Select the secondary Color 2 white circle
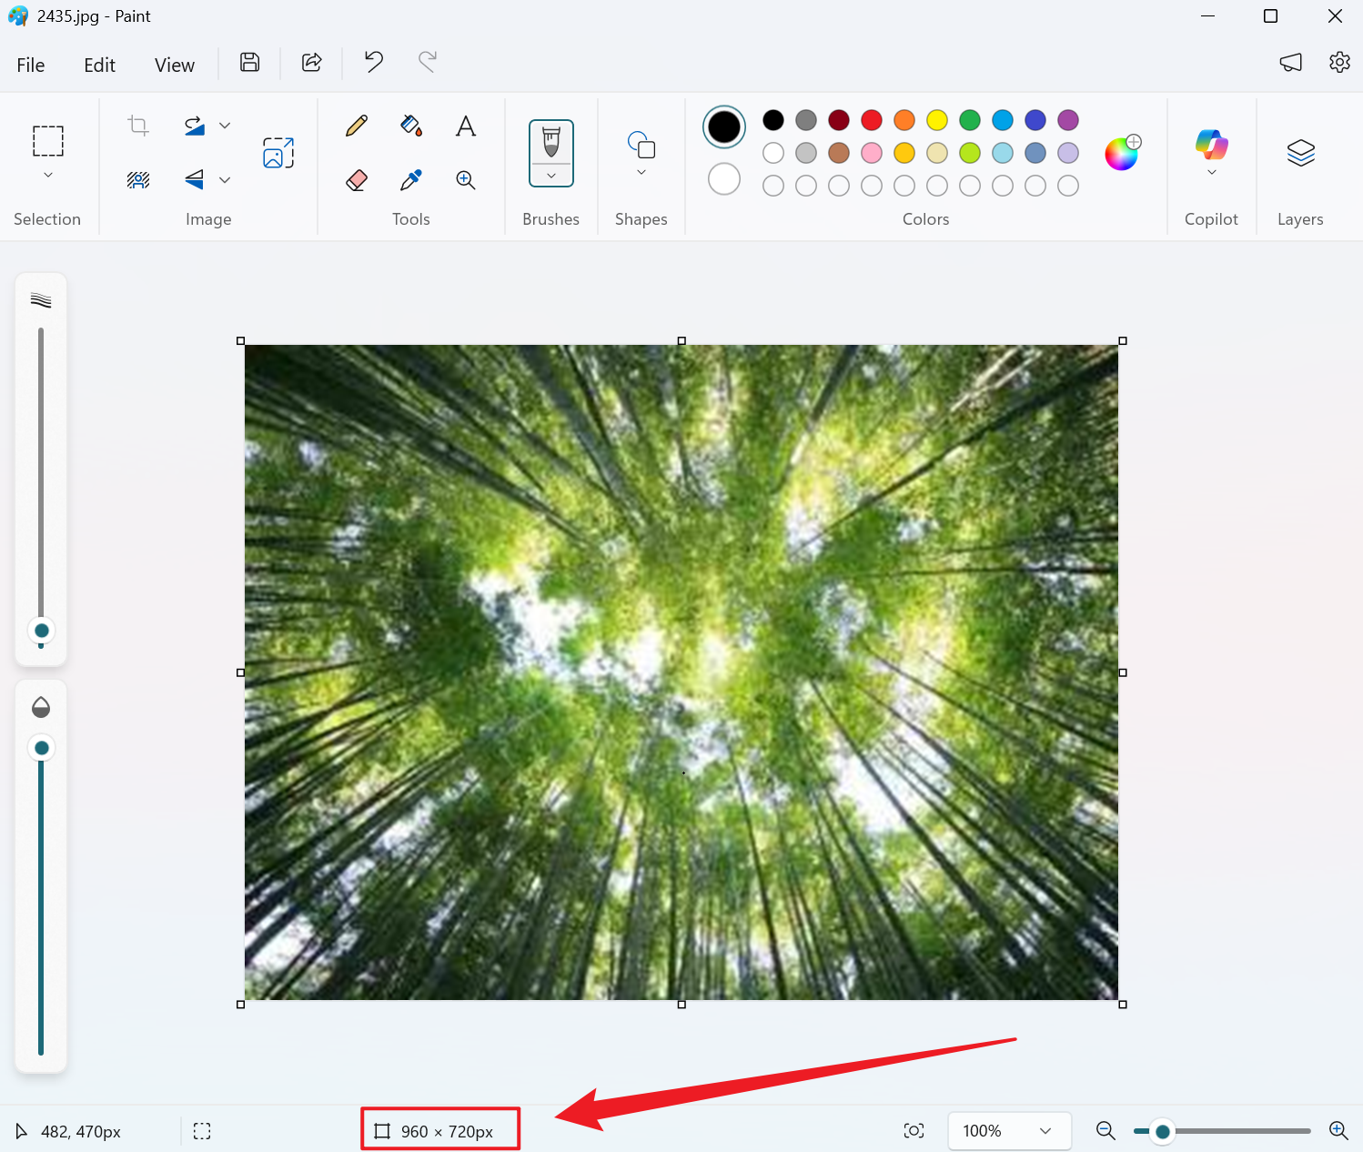This screenshot has height=1152, width=1363. click(x=724, y=179)
